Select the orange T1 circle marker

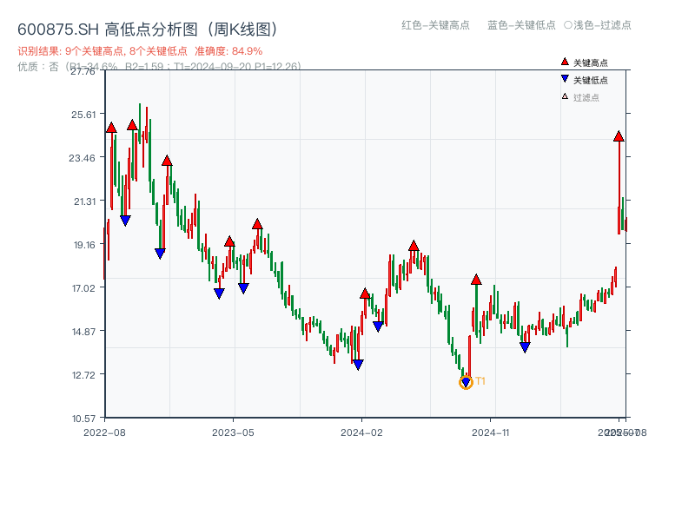[x=464, y=381]
